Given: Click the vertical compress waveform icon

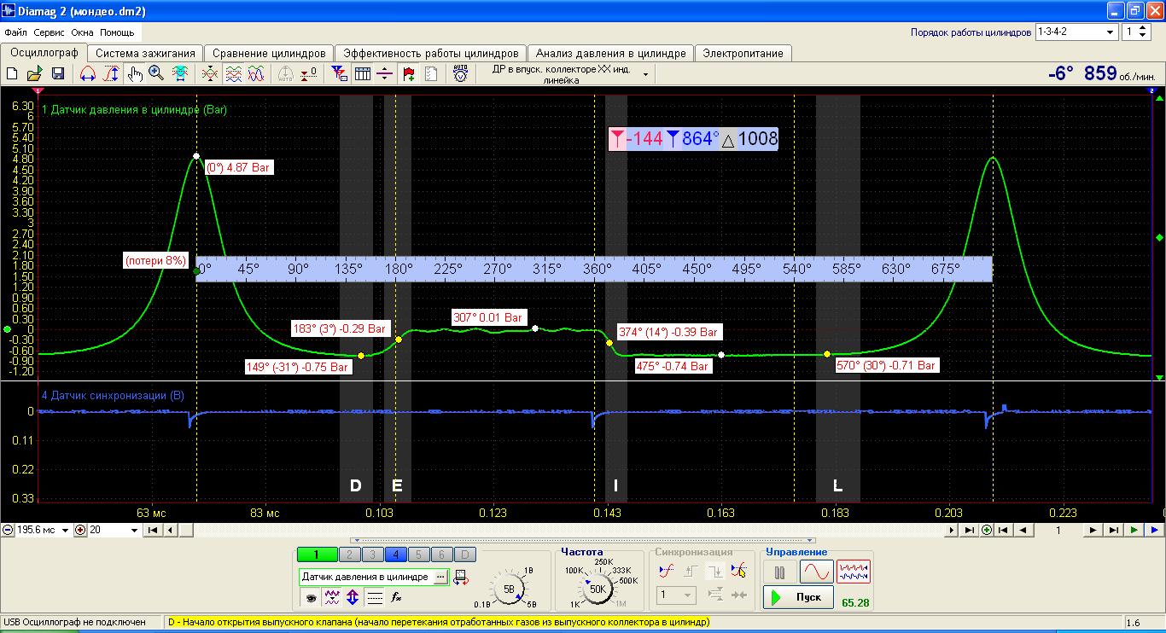Looking at the screenshot, I should point(210,74).
